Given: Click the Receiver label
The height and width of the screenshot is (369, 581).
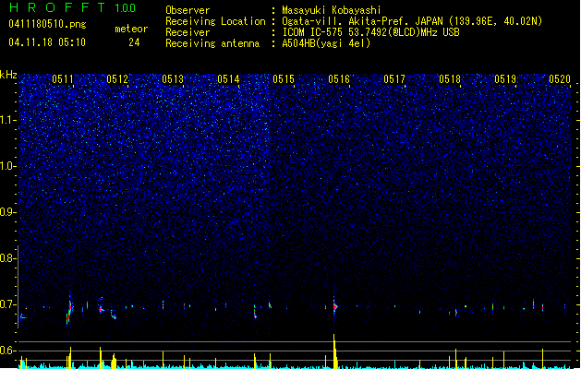Looking at the screenshot, I should pos(188,32).
